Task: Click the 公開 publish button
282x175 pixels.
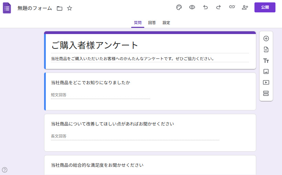Action: [265, 7]
